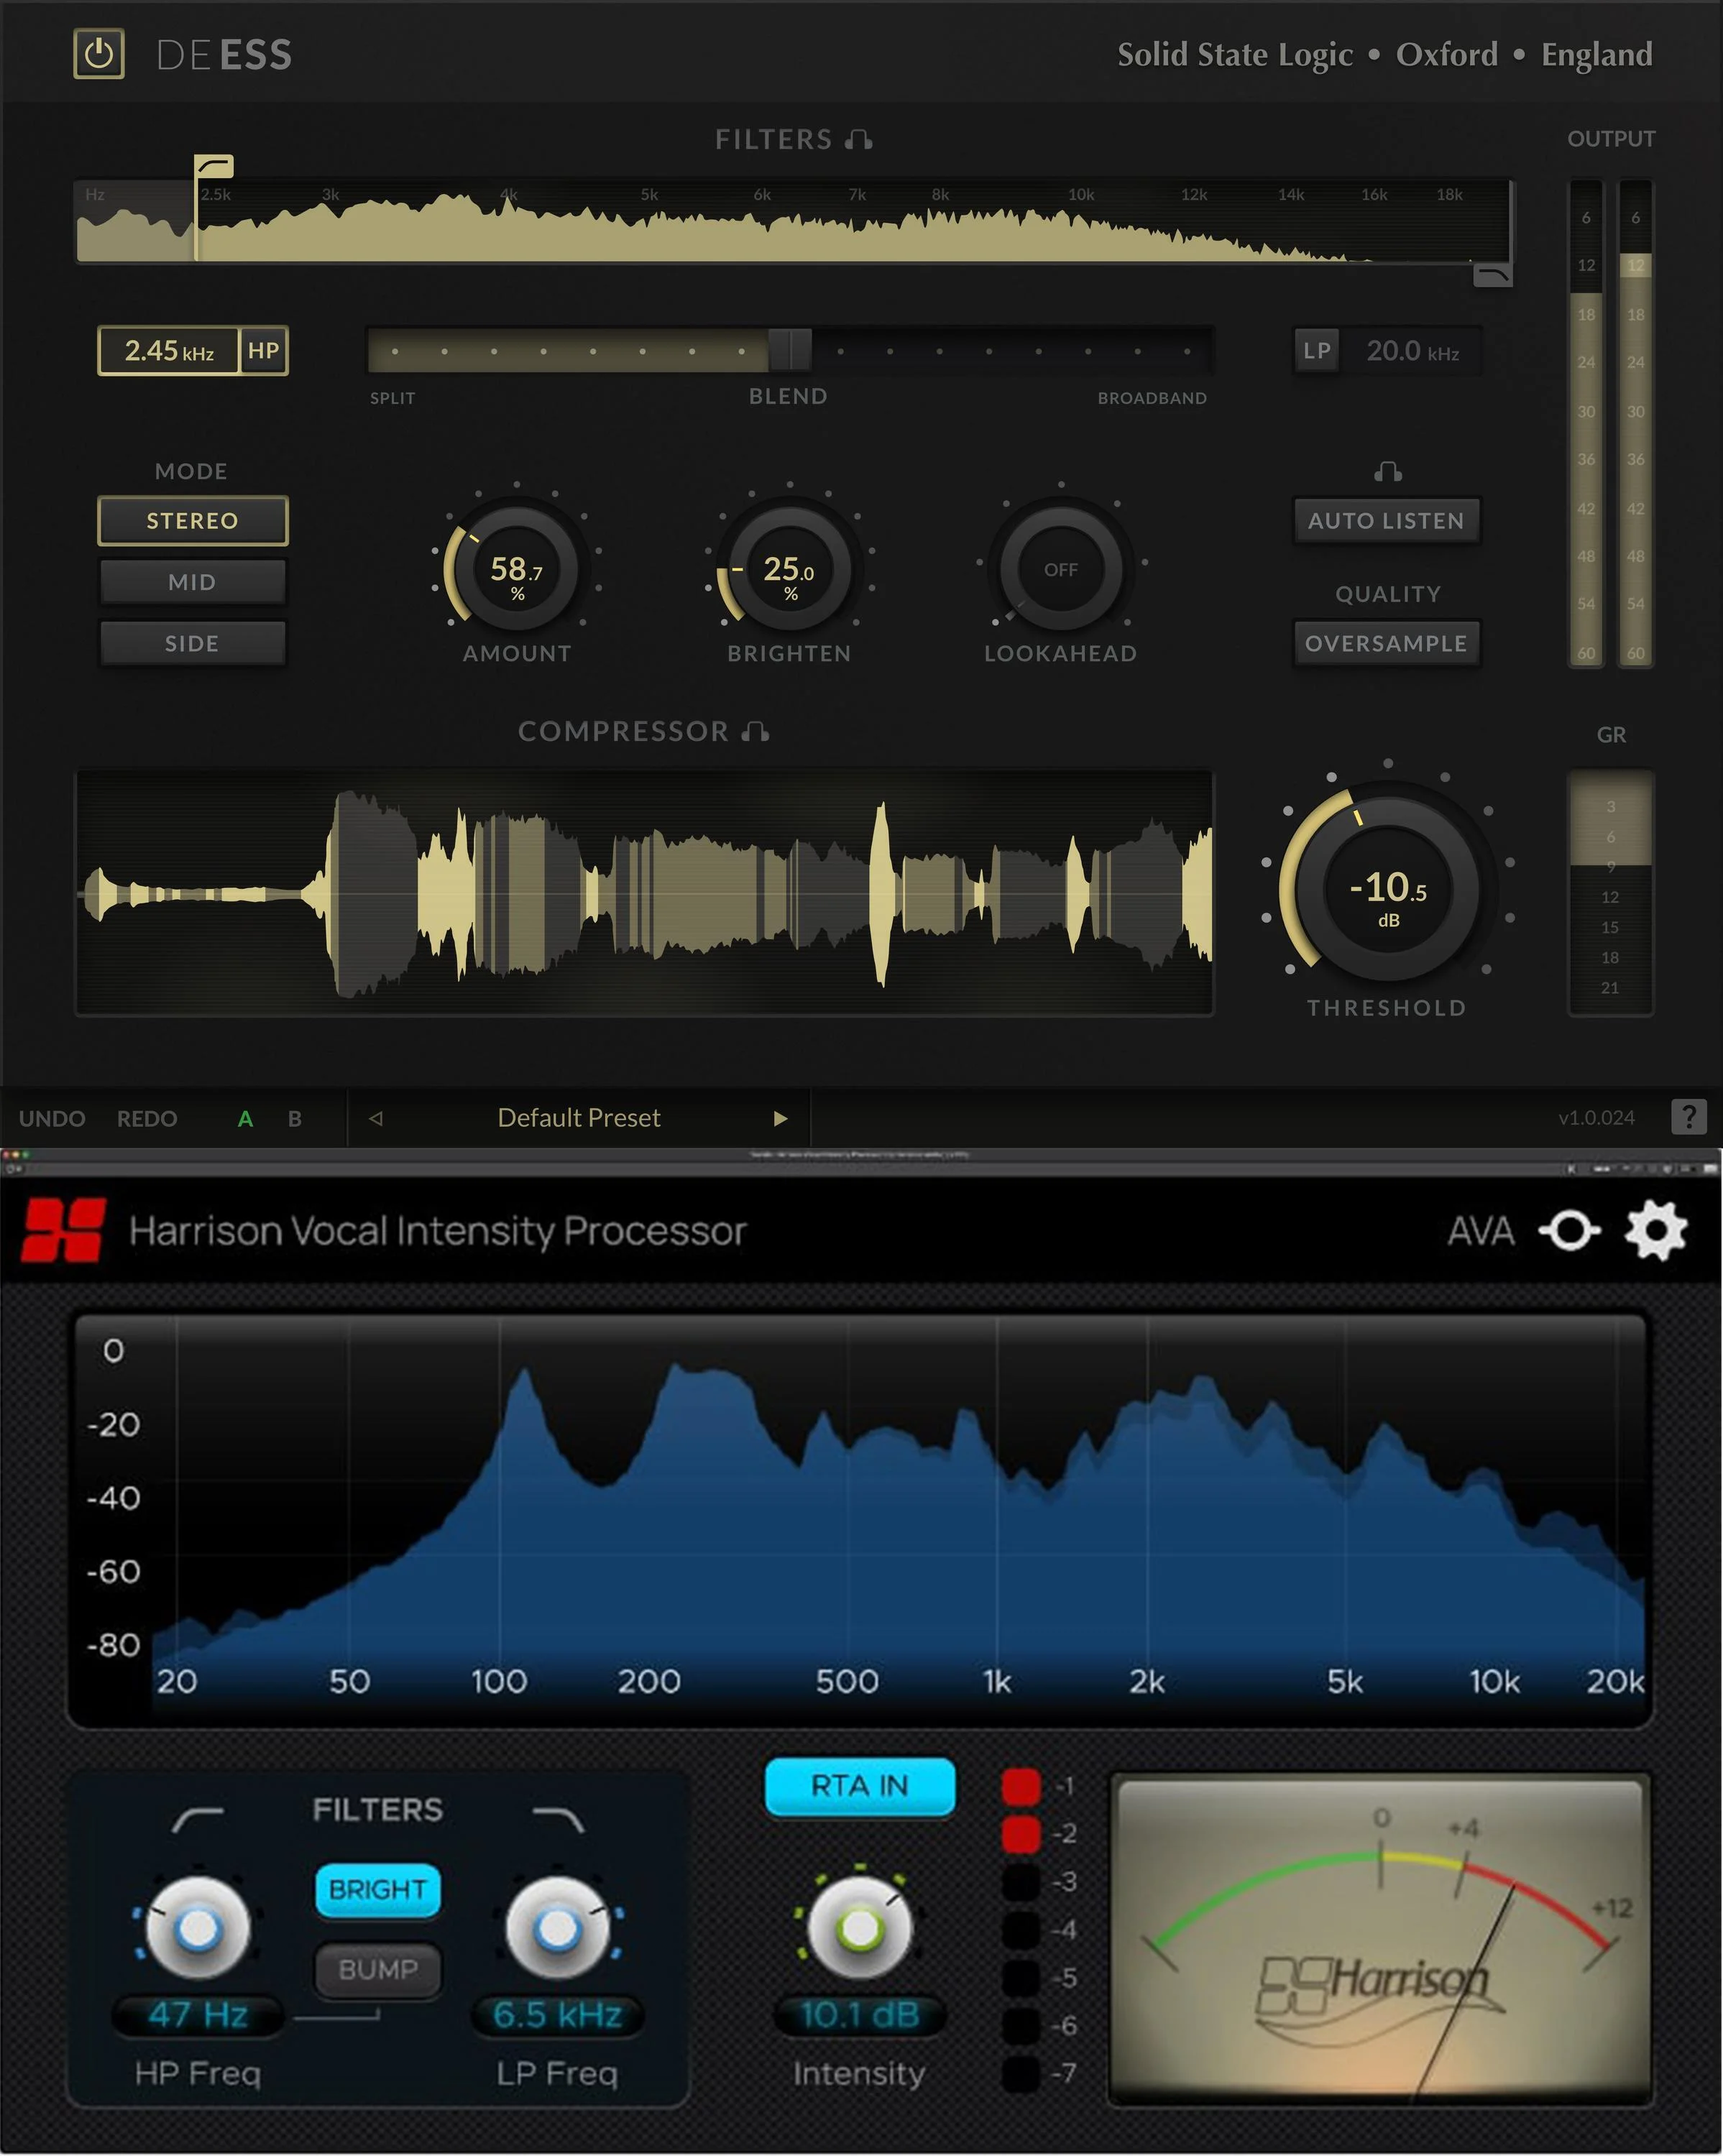Screen dimensions: 1723x2156
Task: Click the high-pass curve icon in Harrison Filters
Action: pyautogui.click(x=197, y=1819)
